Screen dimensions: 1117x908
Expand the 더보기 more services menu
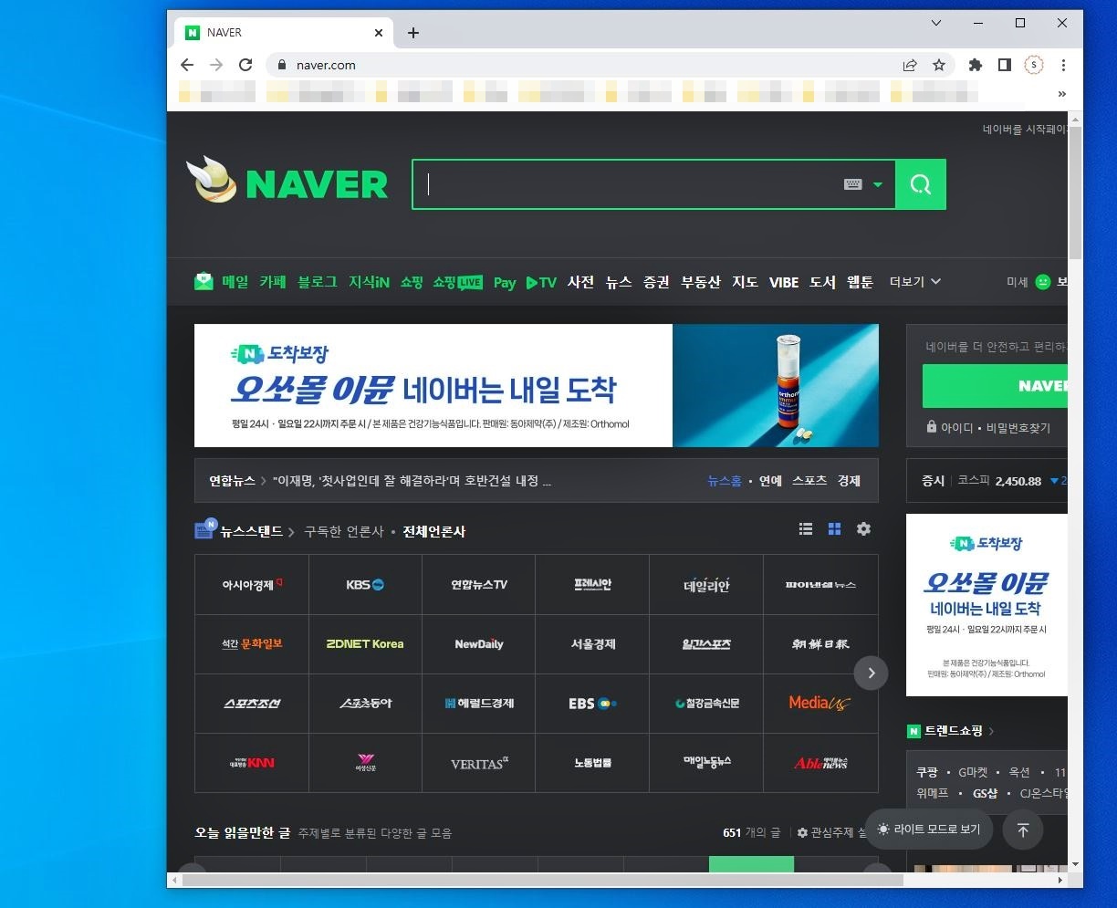coord(915,282)
